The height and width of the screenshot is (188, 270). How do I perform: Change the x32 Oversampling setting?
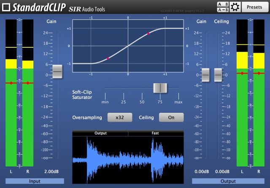point(120,117)
